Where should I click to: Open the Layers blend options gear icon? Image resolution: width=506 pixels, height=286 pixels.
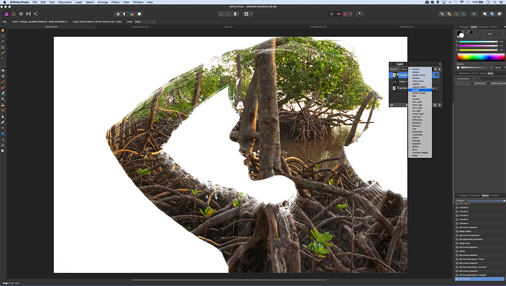(435, 69)
